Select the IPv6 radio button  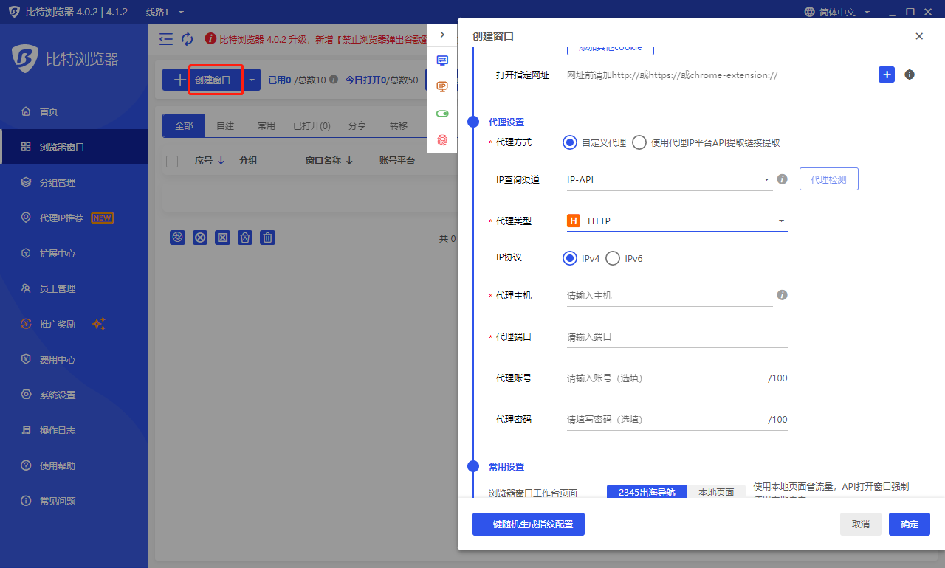[612, 258]
